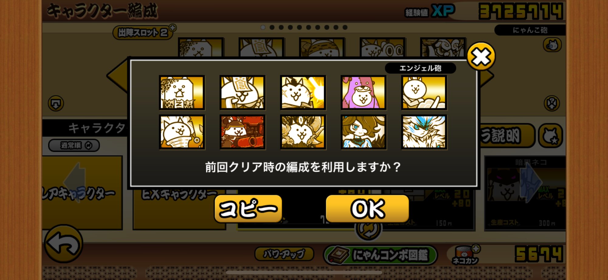Select the brown-haired girl character unit
608x280 pixels.
coord(363,132)
